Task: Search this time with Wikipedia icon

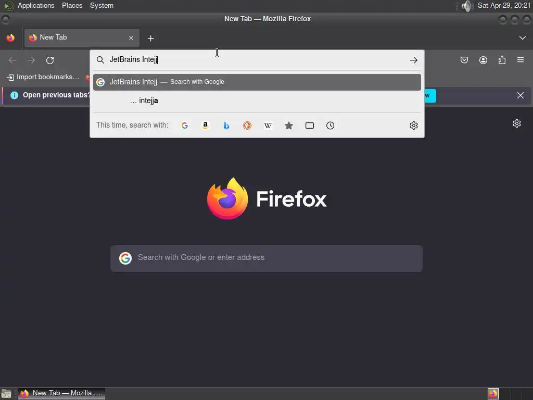Action: coord(268,126)
